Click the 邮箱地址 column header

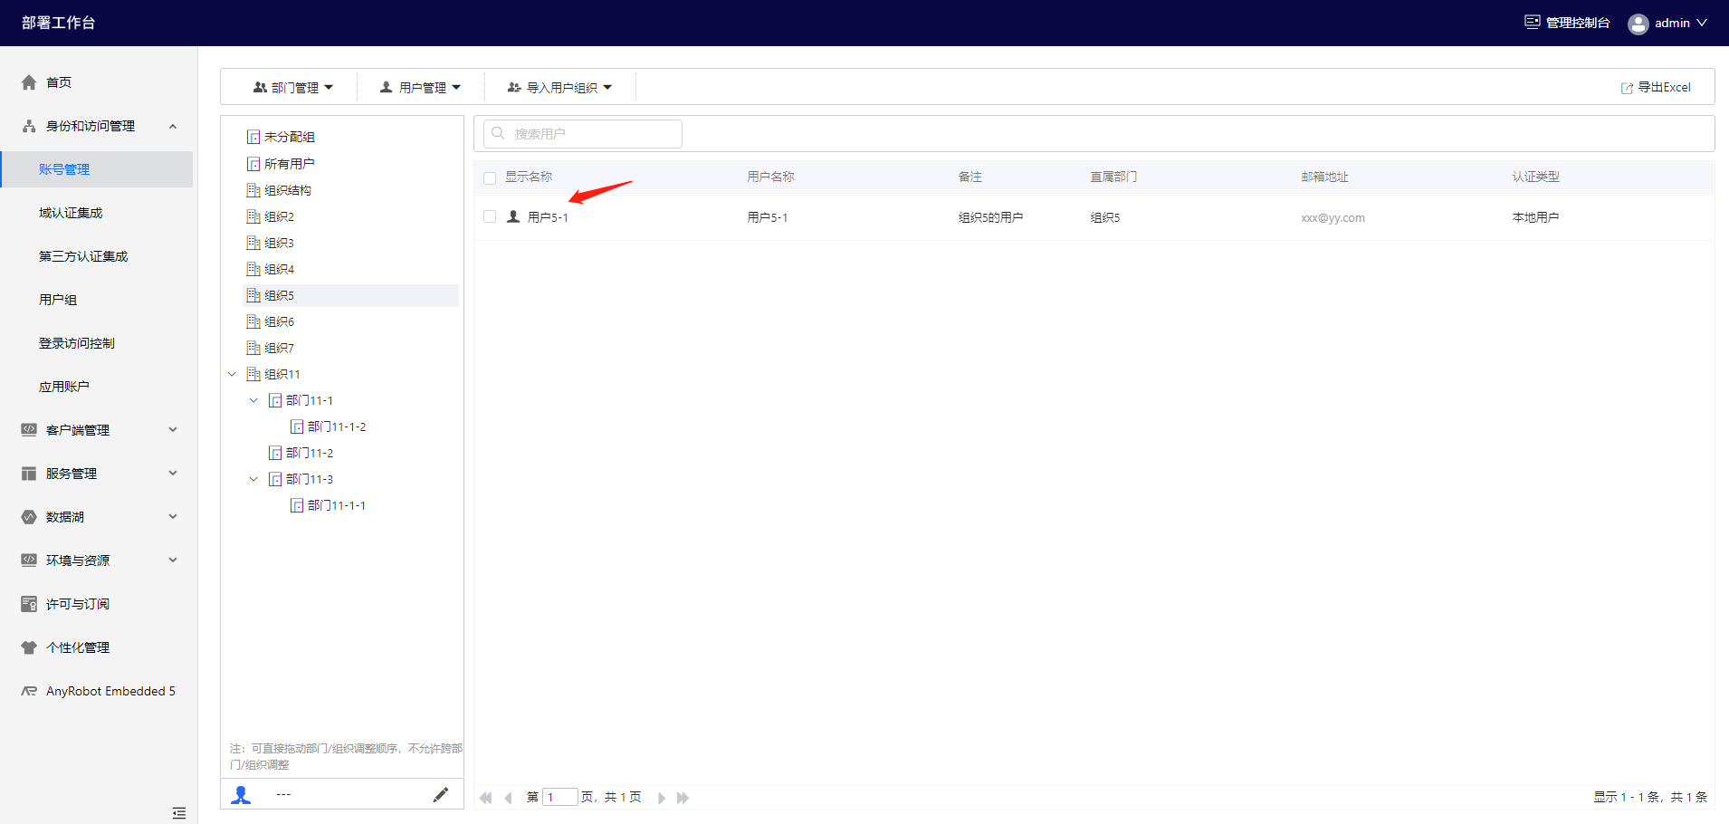point(1324,177)
